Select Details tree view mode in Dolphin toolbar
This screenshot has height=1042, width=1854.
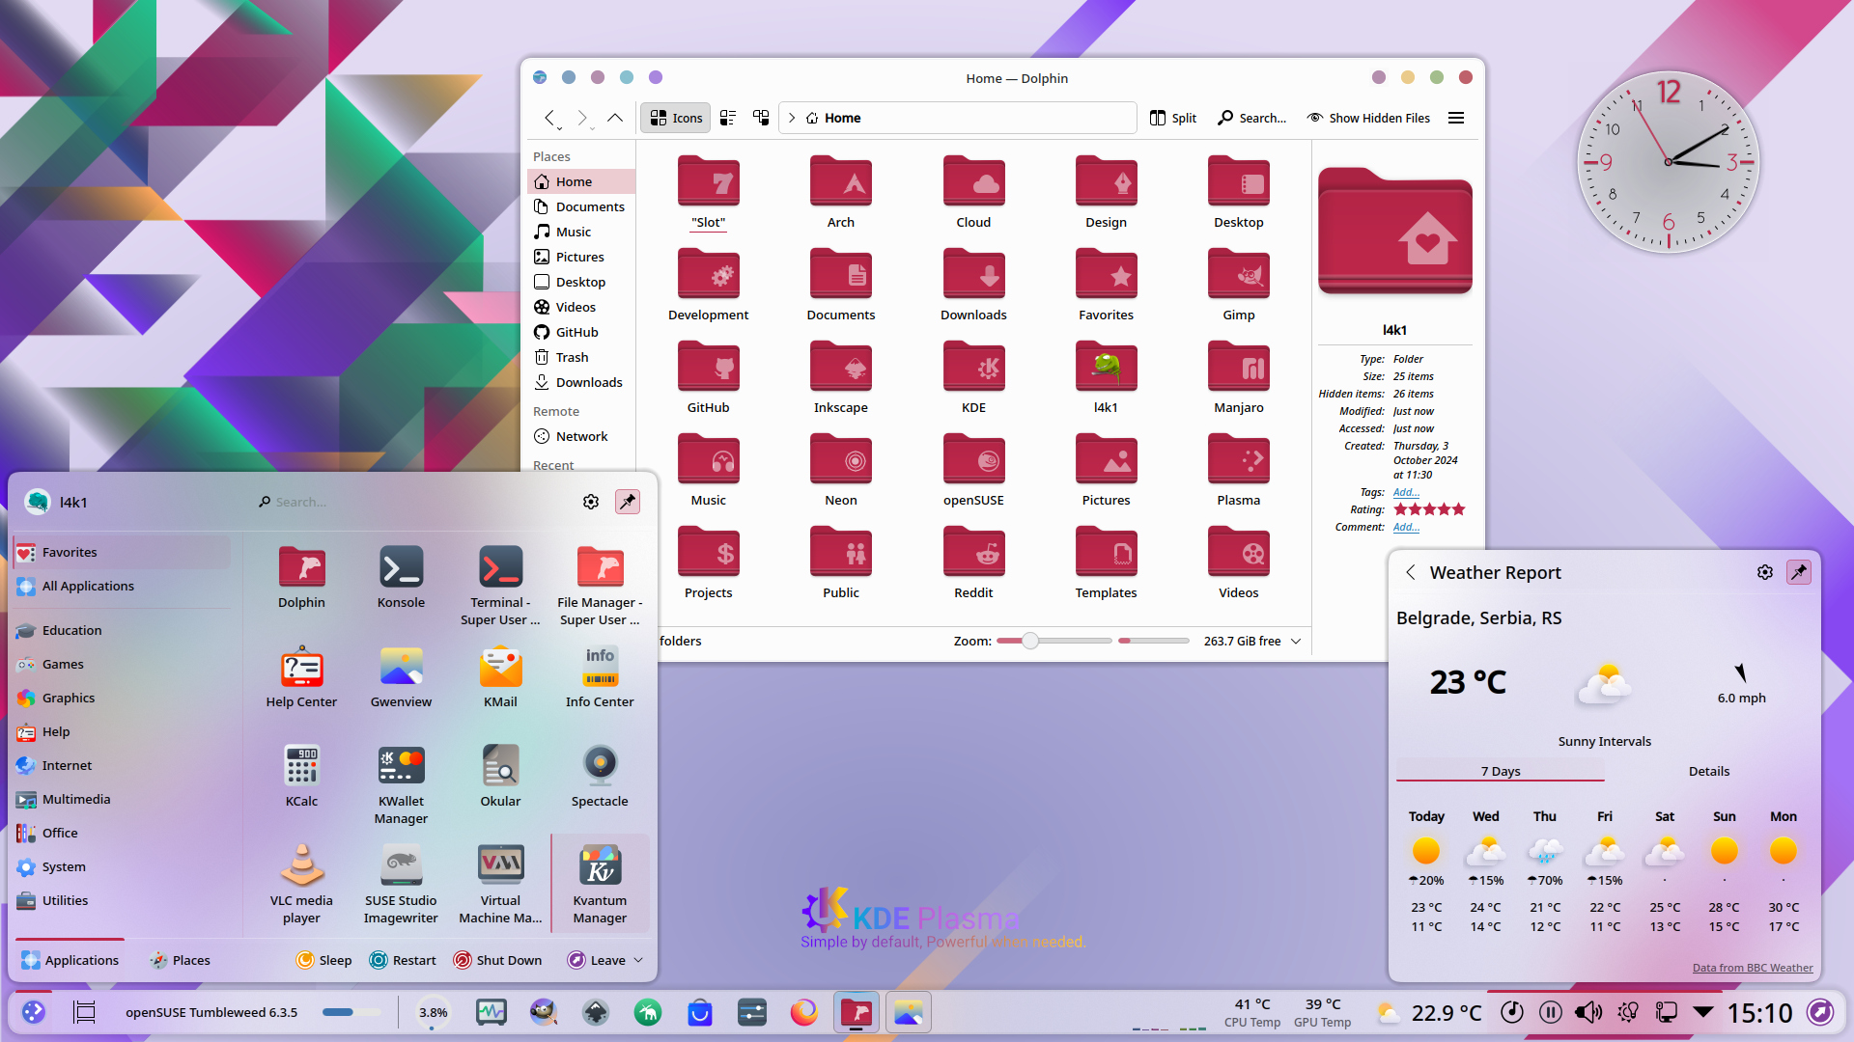[761, 118]
